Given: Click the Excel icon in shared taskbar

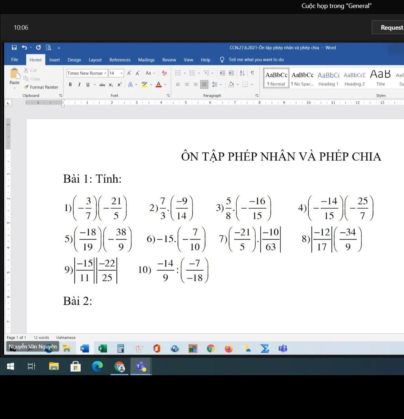Looking at the screenshot, I should point(103,348).
